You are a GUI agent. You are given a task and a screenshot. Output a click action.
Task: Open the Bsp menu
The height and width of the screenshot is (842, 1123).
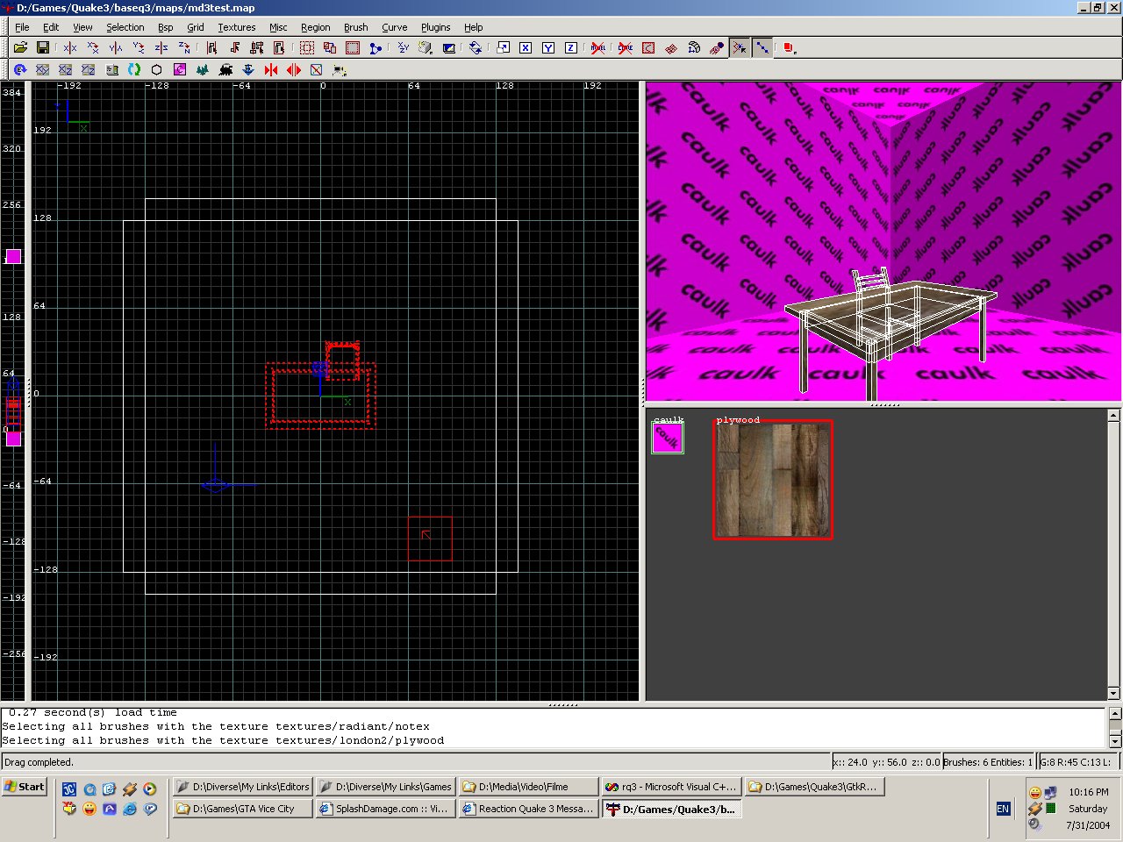(165, 27)
